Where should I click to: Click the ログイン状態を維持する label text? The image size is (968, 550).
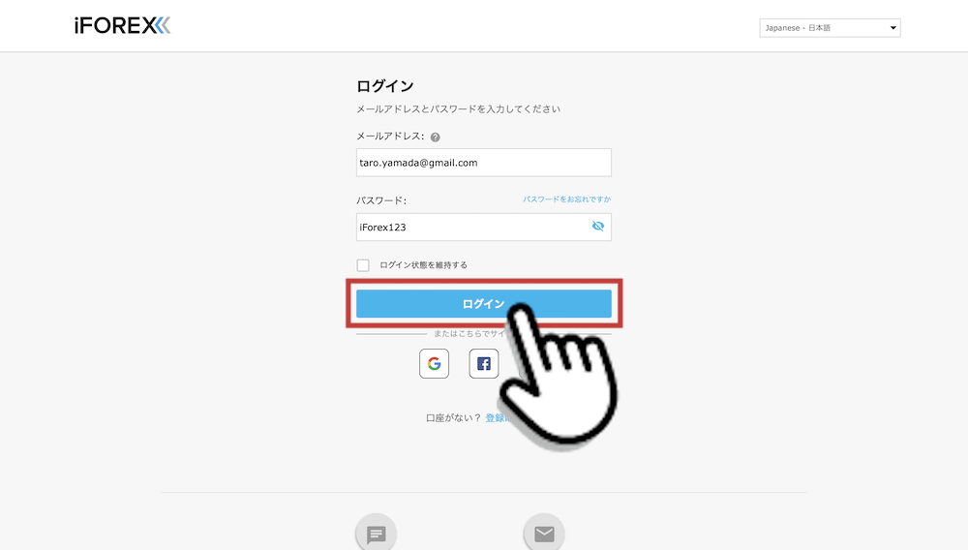click(x=424, y=264)
